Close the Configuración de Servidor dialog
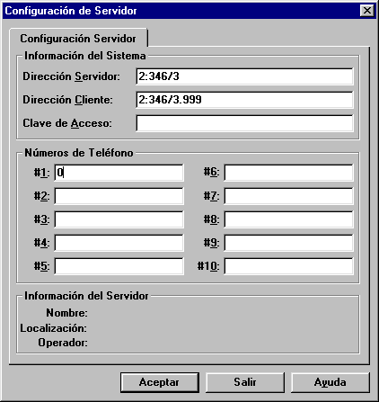The width and height of the screenshot is (379, 402). click(367, 11)
